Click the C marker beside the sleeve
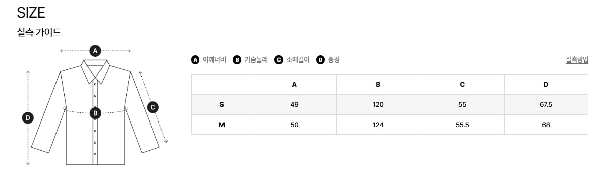 click(153, 107)
